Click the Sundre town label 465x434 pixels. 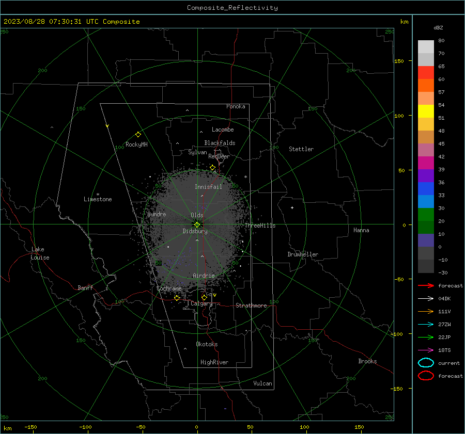click(157, 214)
